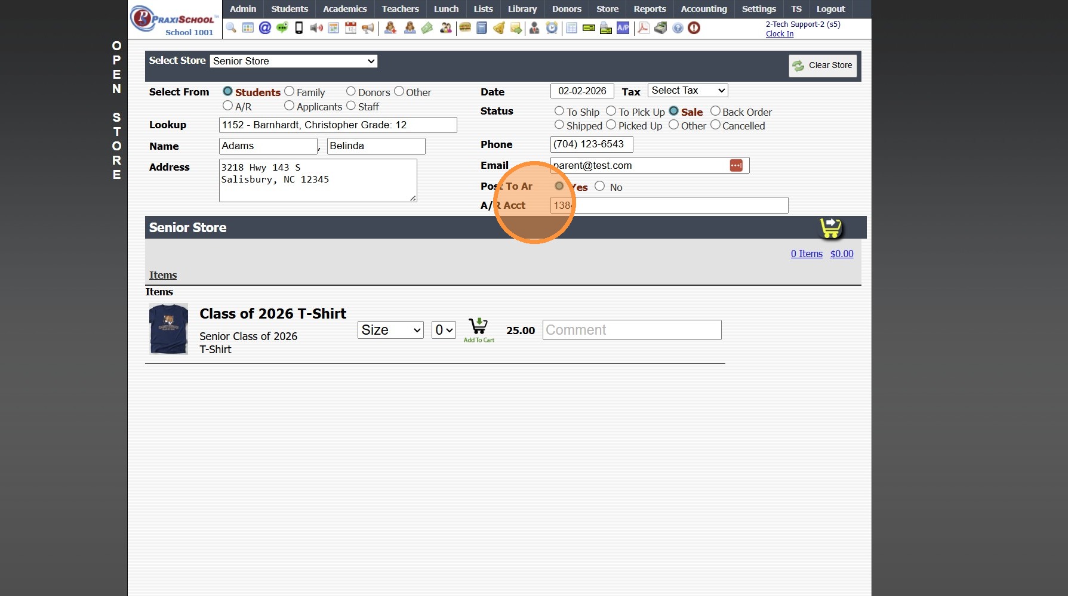The height and width of the screenshot is (596, 1068).
Task: Click the blue question mark help icon
Action: point(678,28)
